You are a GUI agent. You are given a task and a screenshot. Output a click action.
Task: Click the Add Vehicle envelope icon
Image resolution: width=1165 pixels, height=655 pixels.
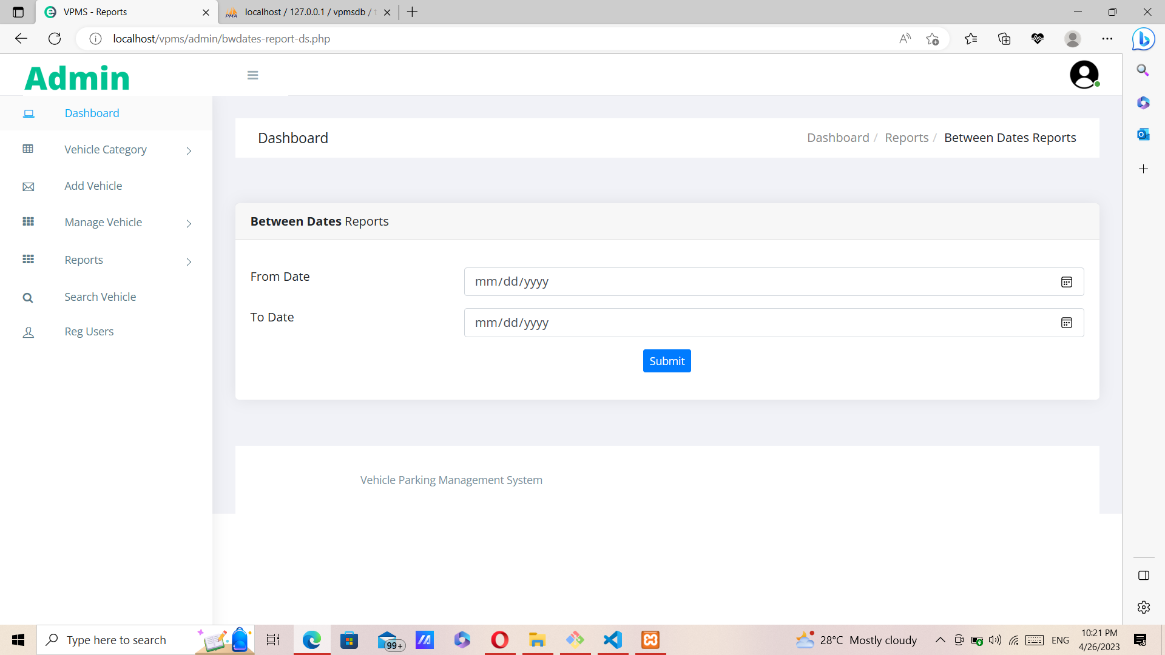click(x=28, y=186)
